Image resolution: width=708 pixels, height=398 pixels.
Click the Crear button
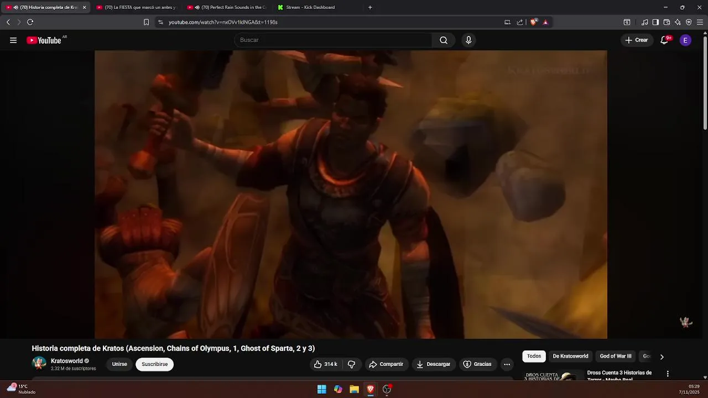[x=637, y=40]
